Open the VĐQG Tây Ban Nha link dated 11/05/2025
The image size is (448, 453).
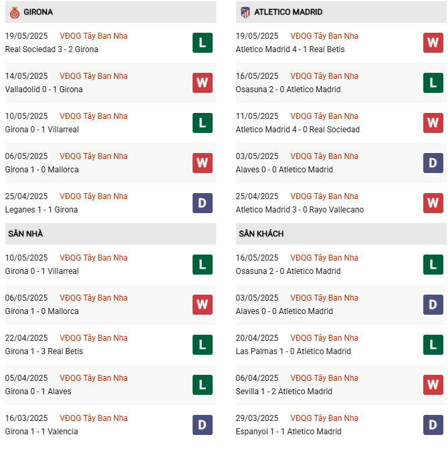(x=324, y=116)
